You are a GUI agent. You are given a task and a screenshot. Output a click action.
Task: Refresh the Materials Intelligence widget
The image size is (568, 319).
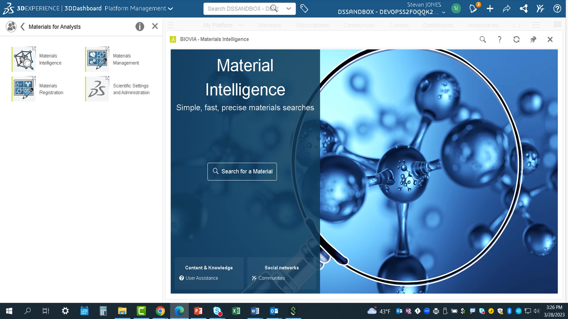pyautogui.click(x=517, y=39)
